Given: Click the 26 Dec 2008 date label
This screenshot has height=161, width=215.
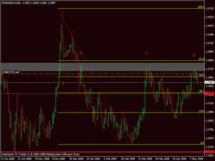Looking at the screenshot, I should [x=76, y=159].
